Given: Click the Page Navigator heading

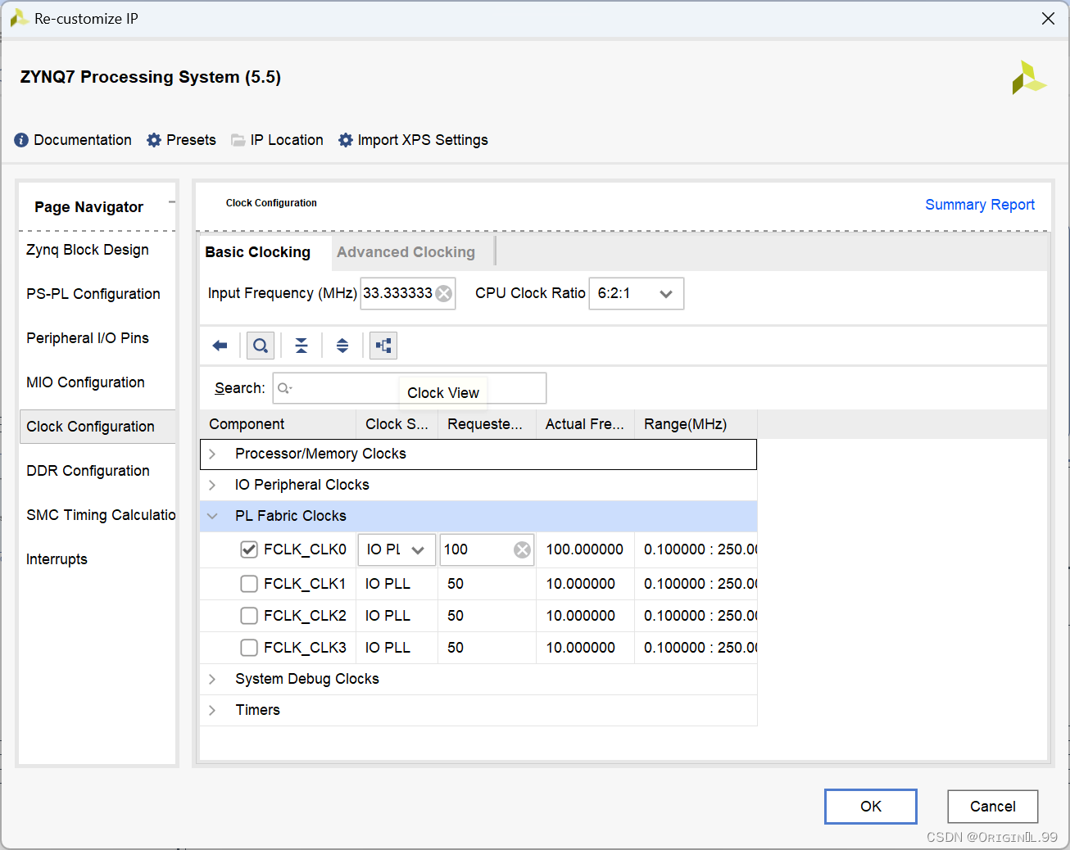Looking at the screenshot, I should coord(88,207).
